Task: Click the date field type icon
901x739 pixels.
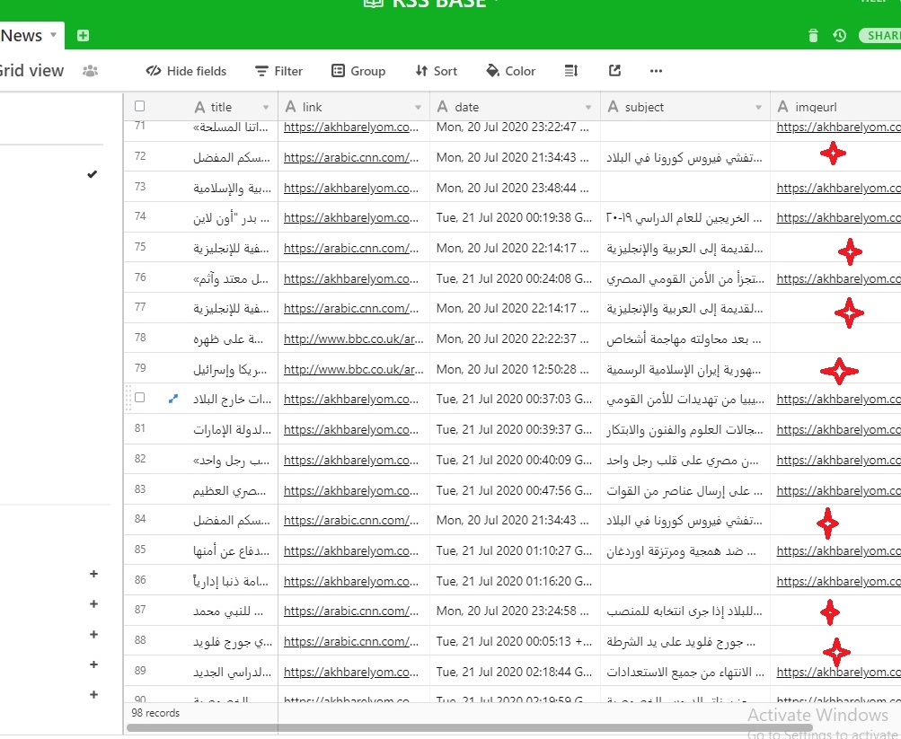Action: tap(443, 107)
